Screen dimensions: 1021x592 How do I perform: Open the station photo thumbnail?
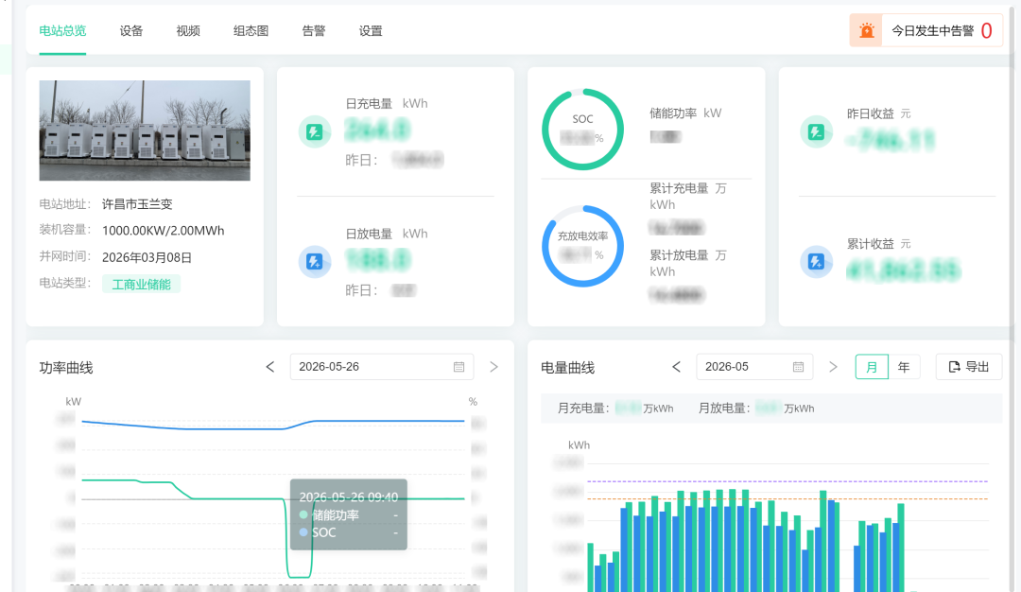(145, 131)
